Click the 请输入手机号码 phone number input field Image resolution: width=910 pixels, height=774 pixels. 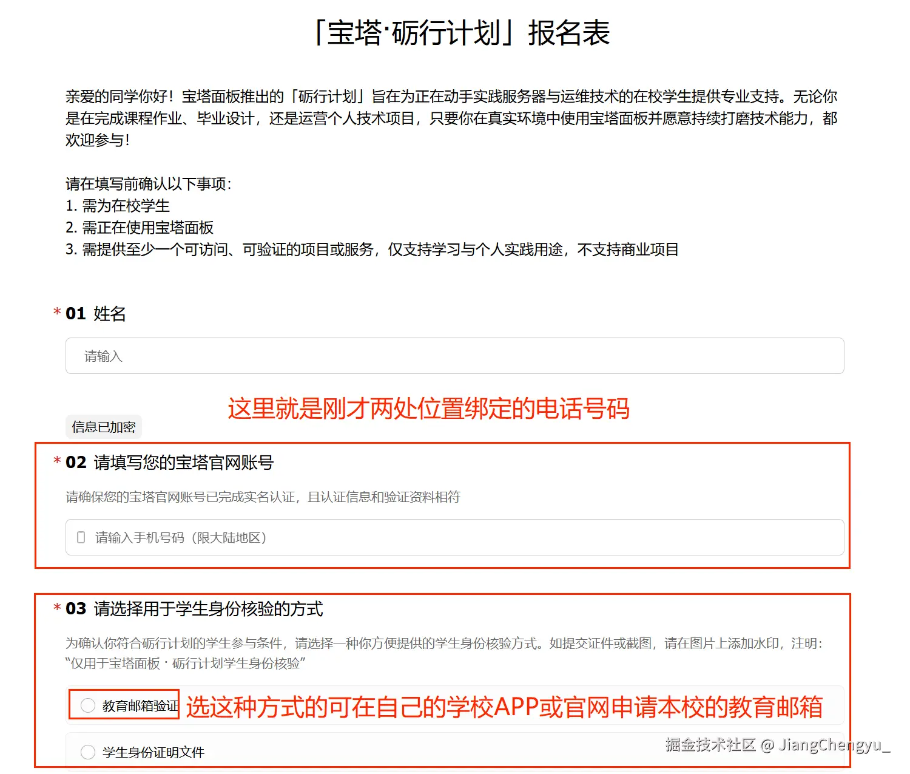coord(454,537)
